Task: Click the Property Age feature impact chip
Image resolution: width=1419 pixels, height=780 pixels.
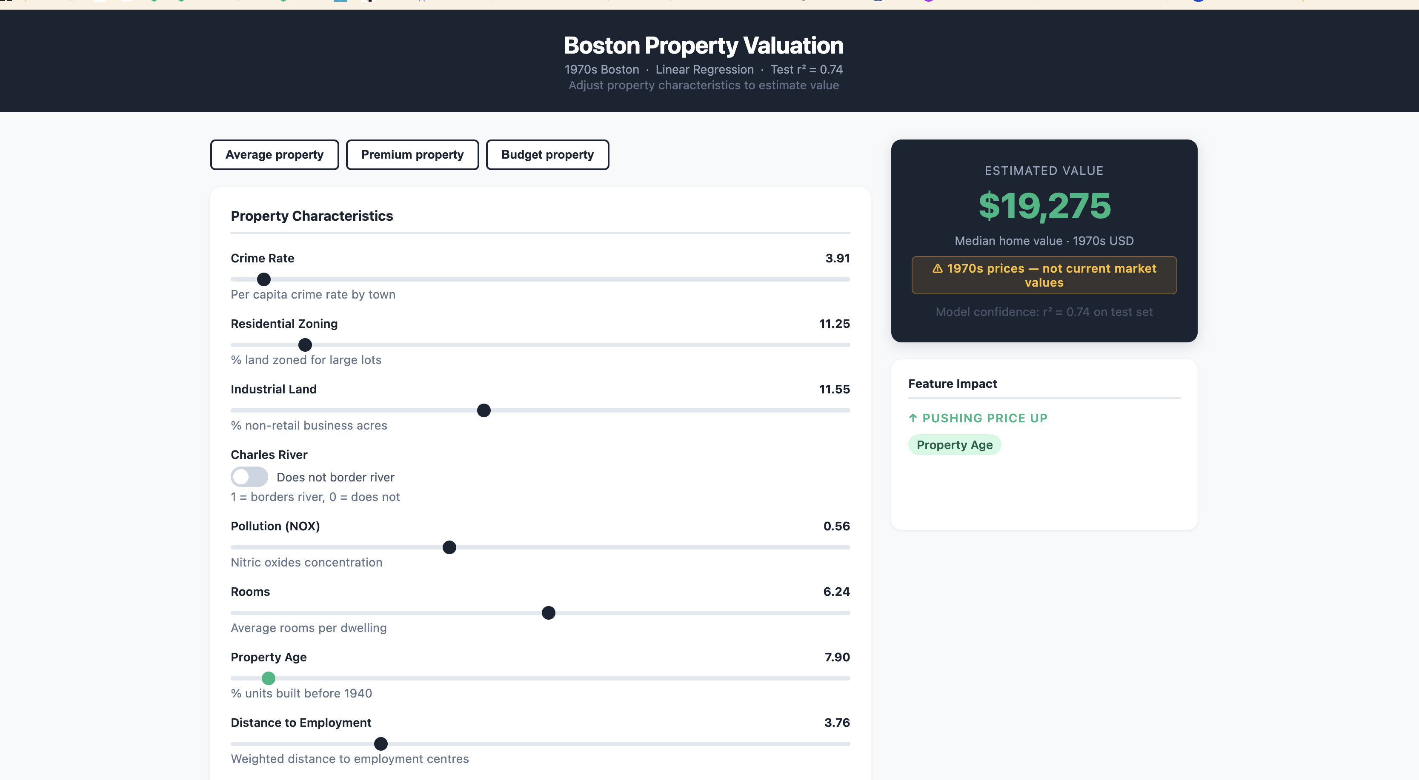Action: 954,445
